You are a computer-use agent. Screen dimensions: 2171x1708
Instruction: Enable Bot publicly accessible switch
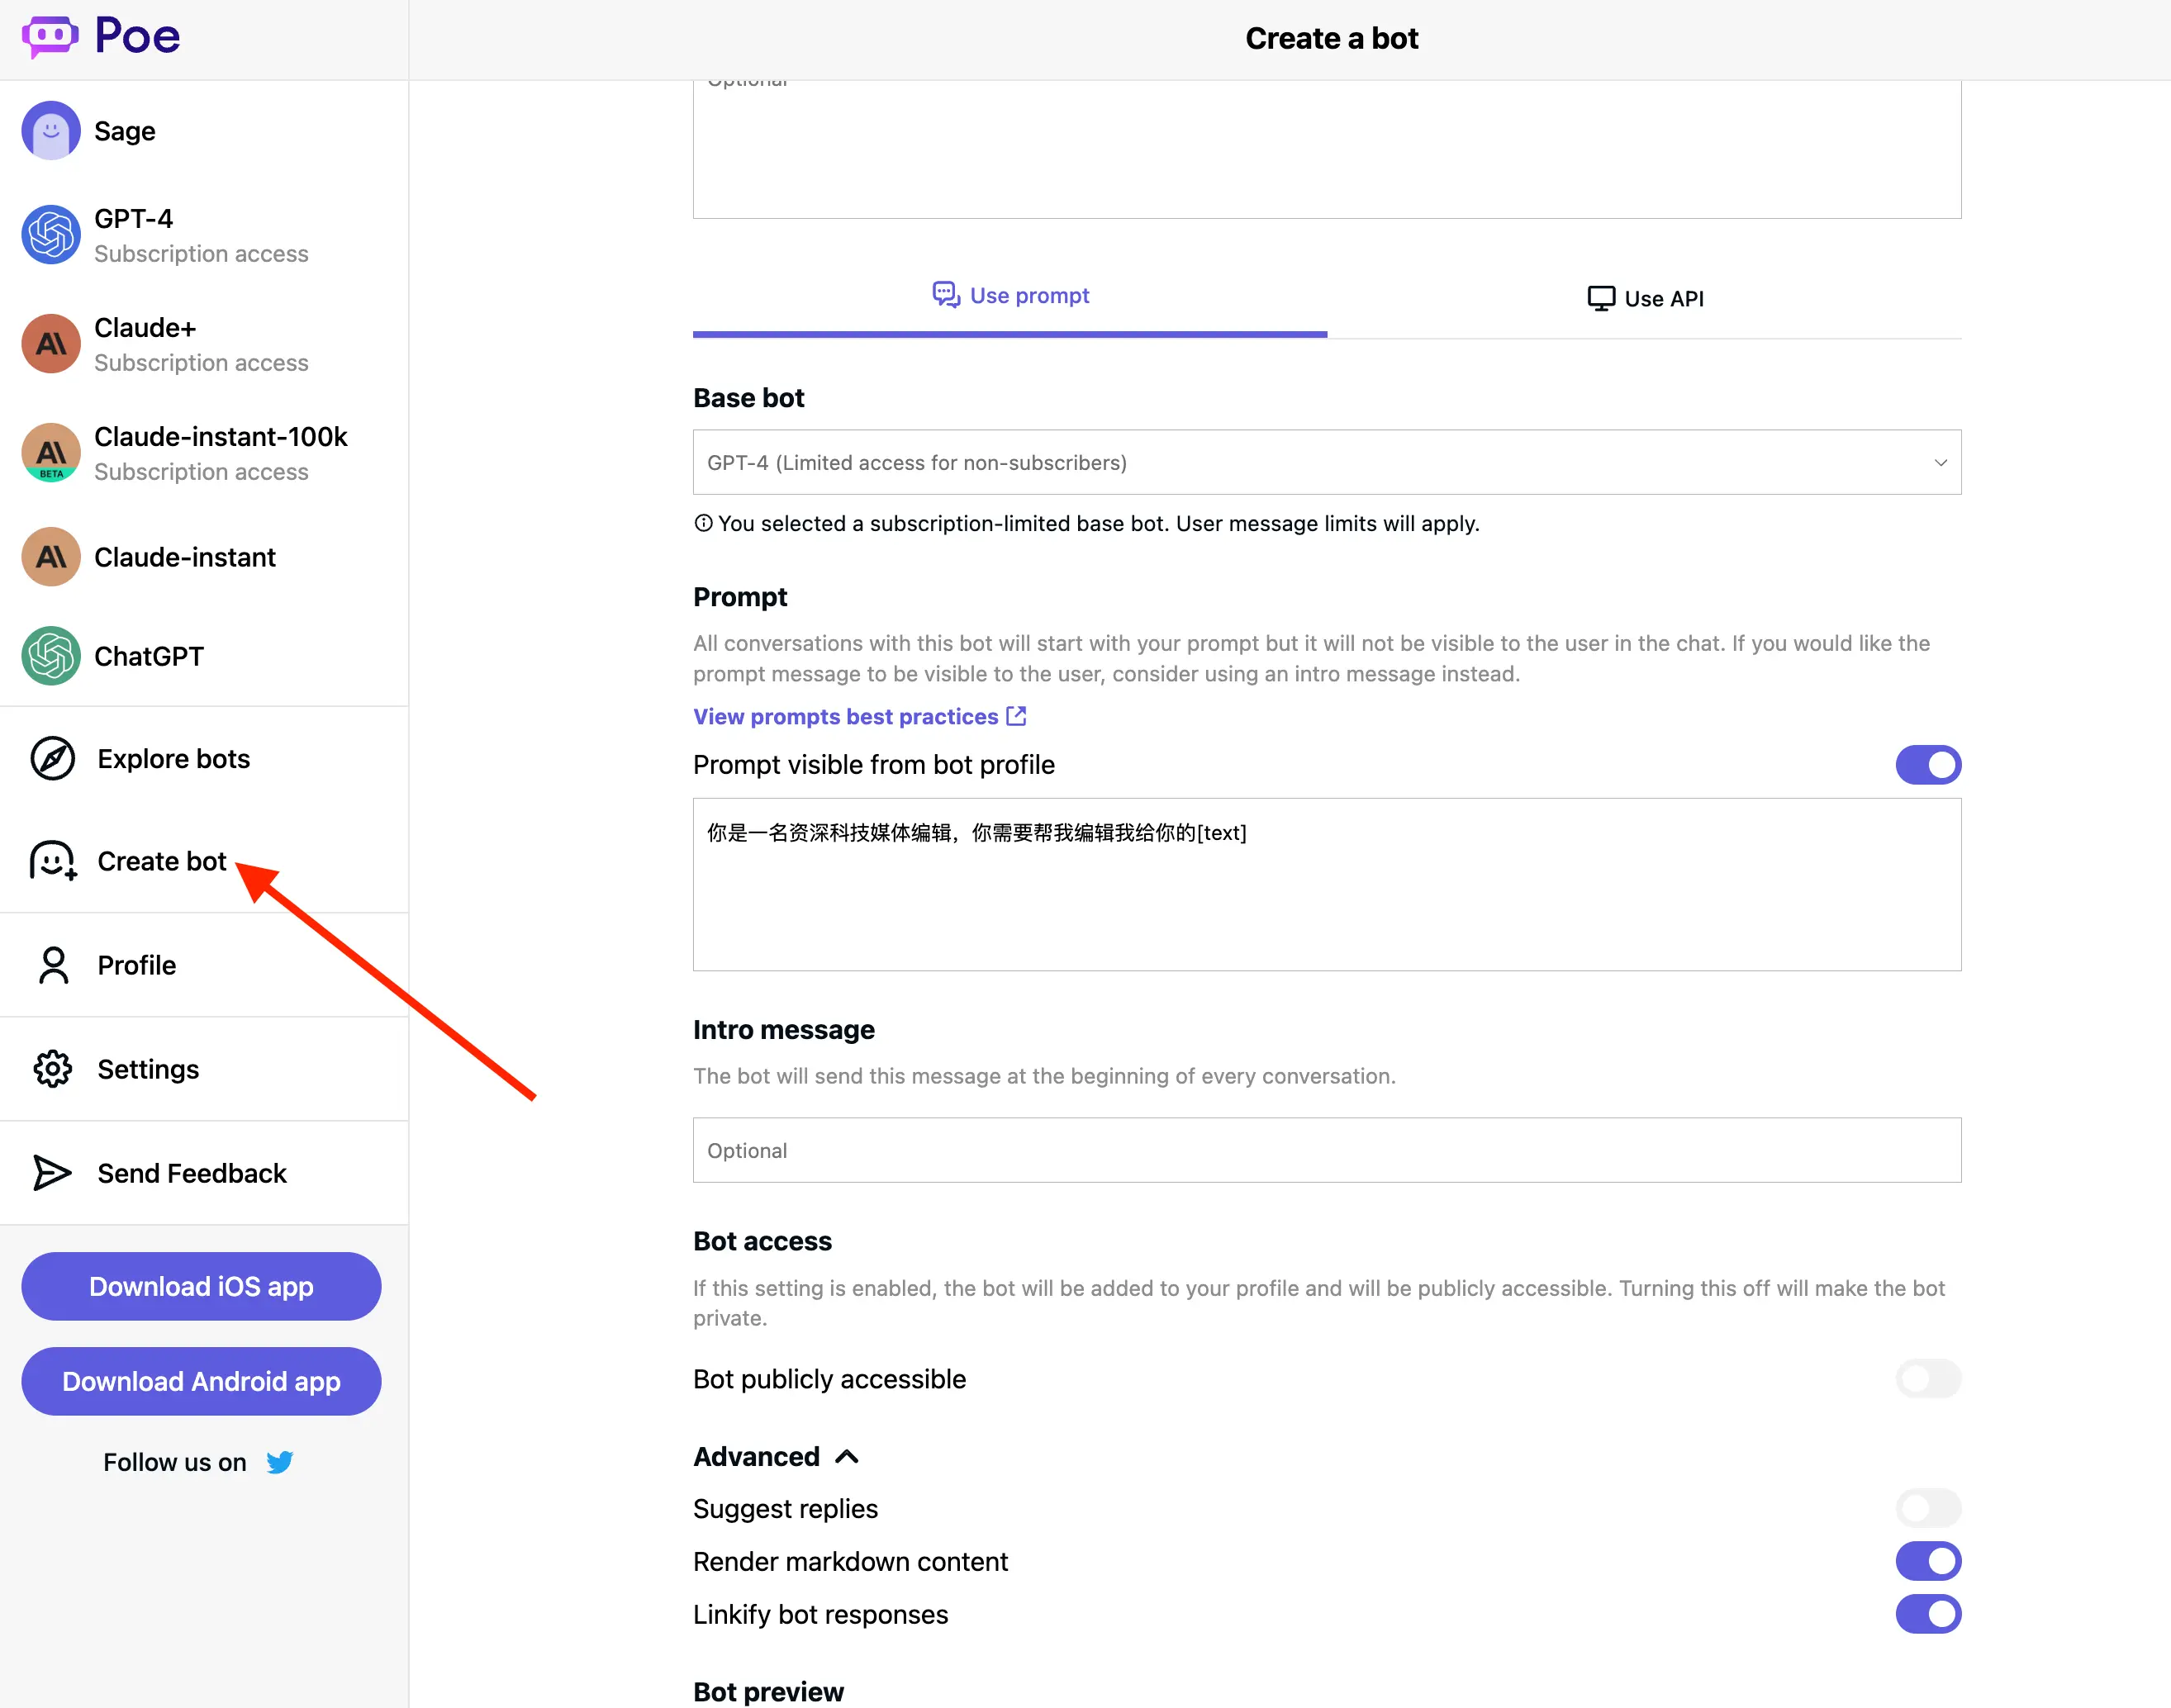[1928, 1379]
